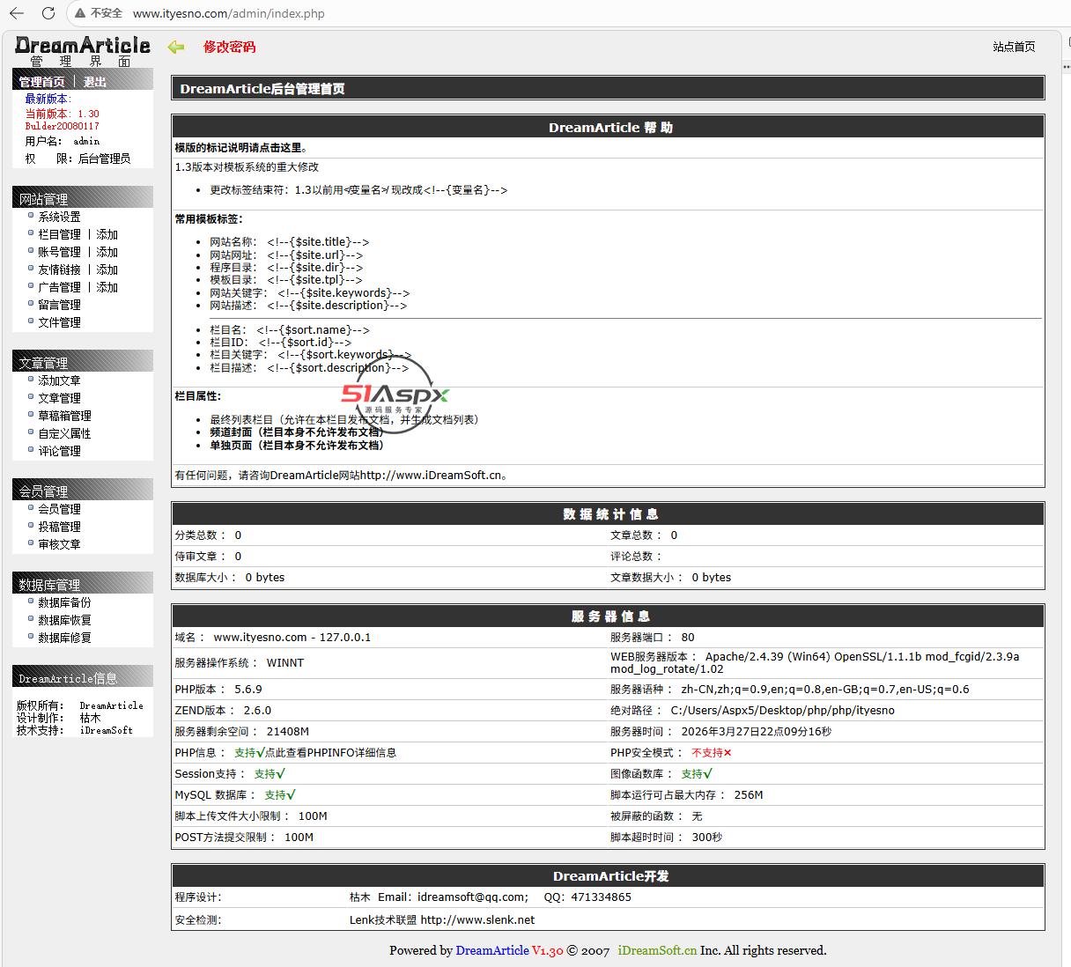Open 草稿箱管理
This screenshot has width=1071, height=967.
click(64, 416)
